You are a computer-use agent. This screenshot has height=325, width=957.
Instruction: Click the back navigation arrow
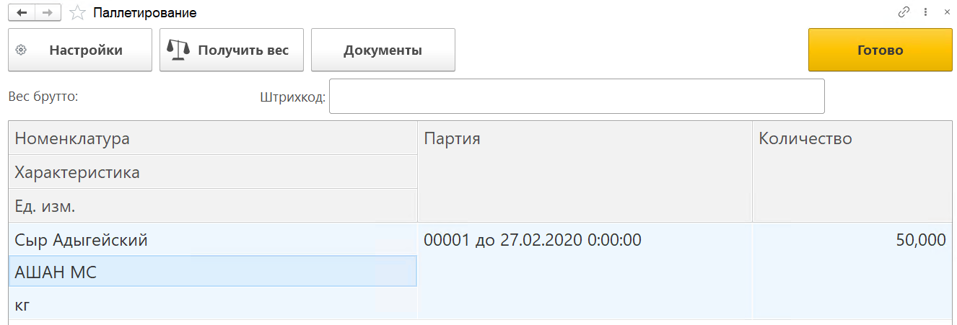click(22, 13)
